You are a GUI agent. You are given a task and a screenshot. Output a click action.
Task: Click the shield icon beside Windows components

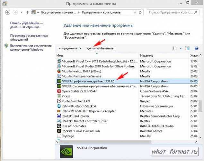click(6, 46)
